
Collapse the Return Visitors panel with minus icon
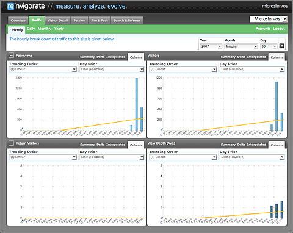[x=12, y=143]
